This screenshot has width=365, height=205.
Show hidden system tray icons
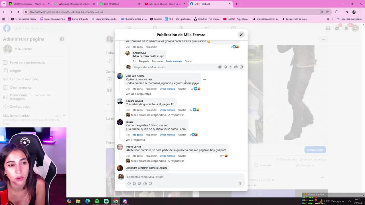click(x=349, y=201)
